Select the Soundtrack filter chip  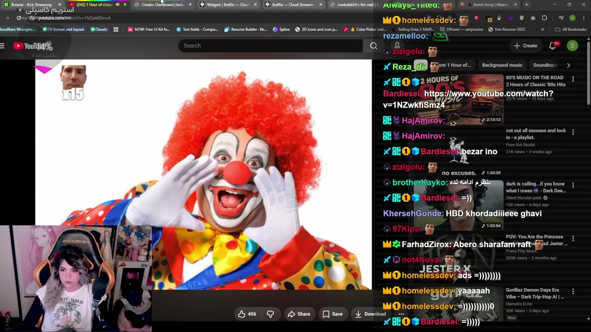tap(545, 65)
